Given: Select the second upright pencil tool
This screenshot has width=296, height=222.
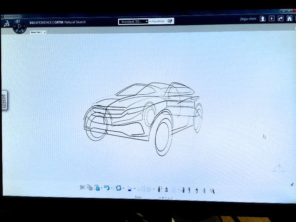Looking at the screenshot, I should (197, 190).
